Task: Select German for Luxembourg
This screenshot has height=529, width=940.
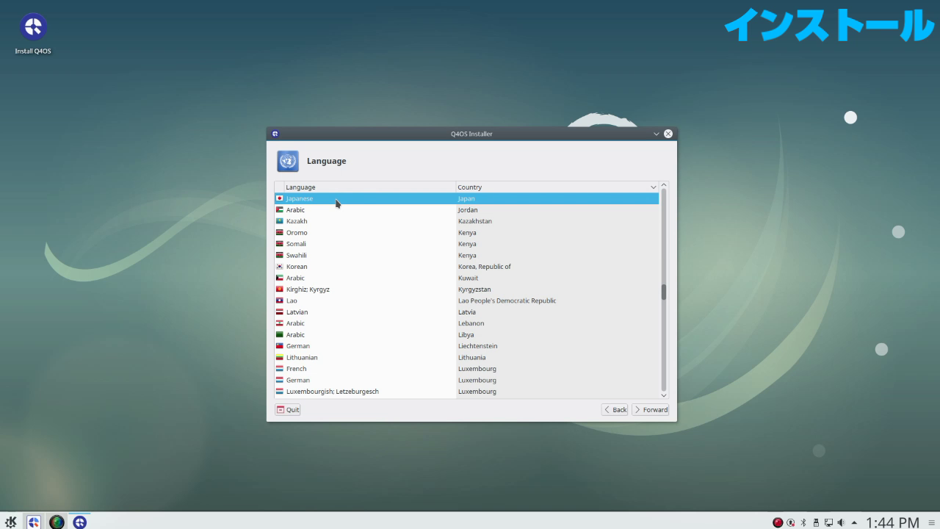Action: (x=467, y=381)
